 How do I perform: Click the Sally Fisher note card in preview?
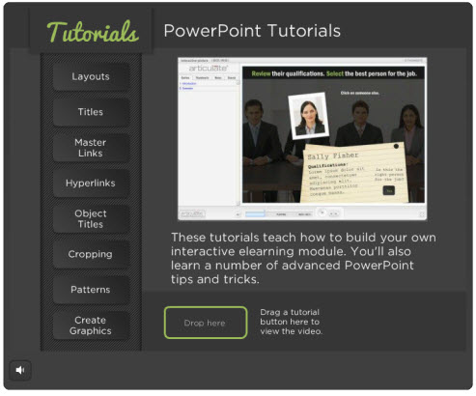click(355, 173)
